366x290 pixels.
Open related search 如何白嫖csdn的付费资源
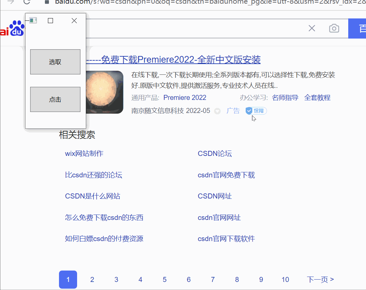[104, 239]
